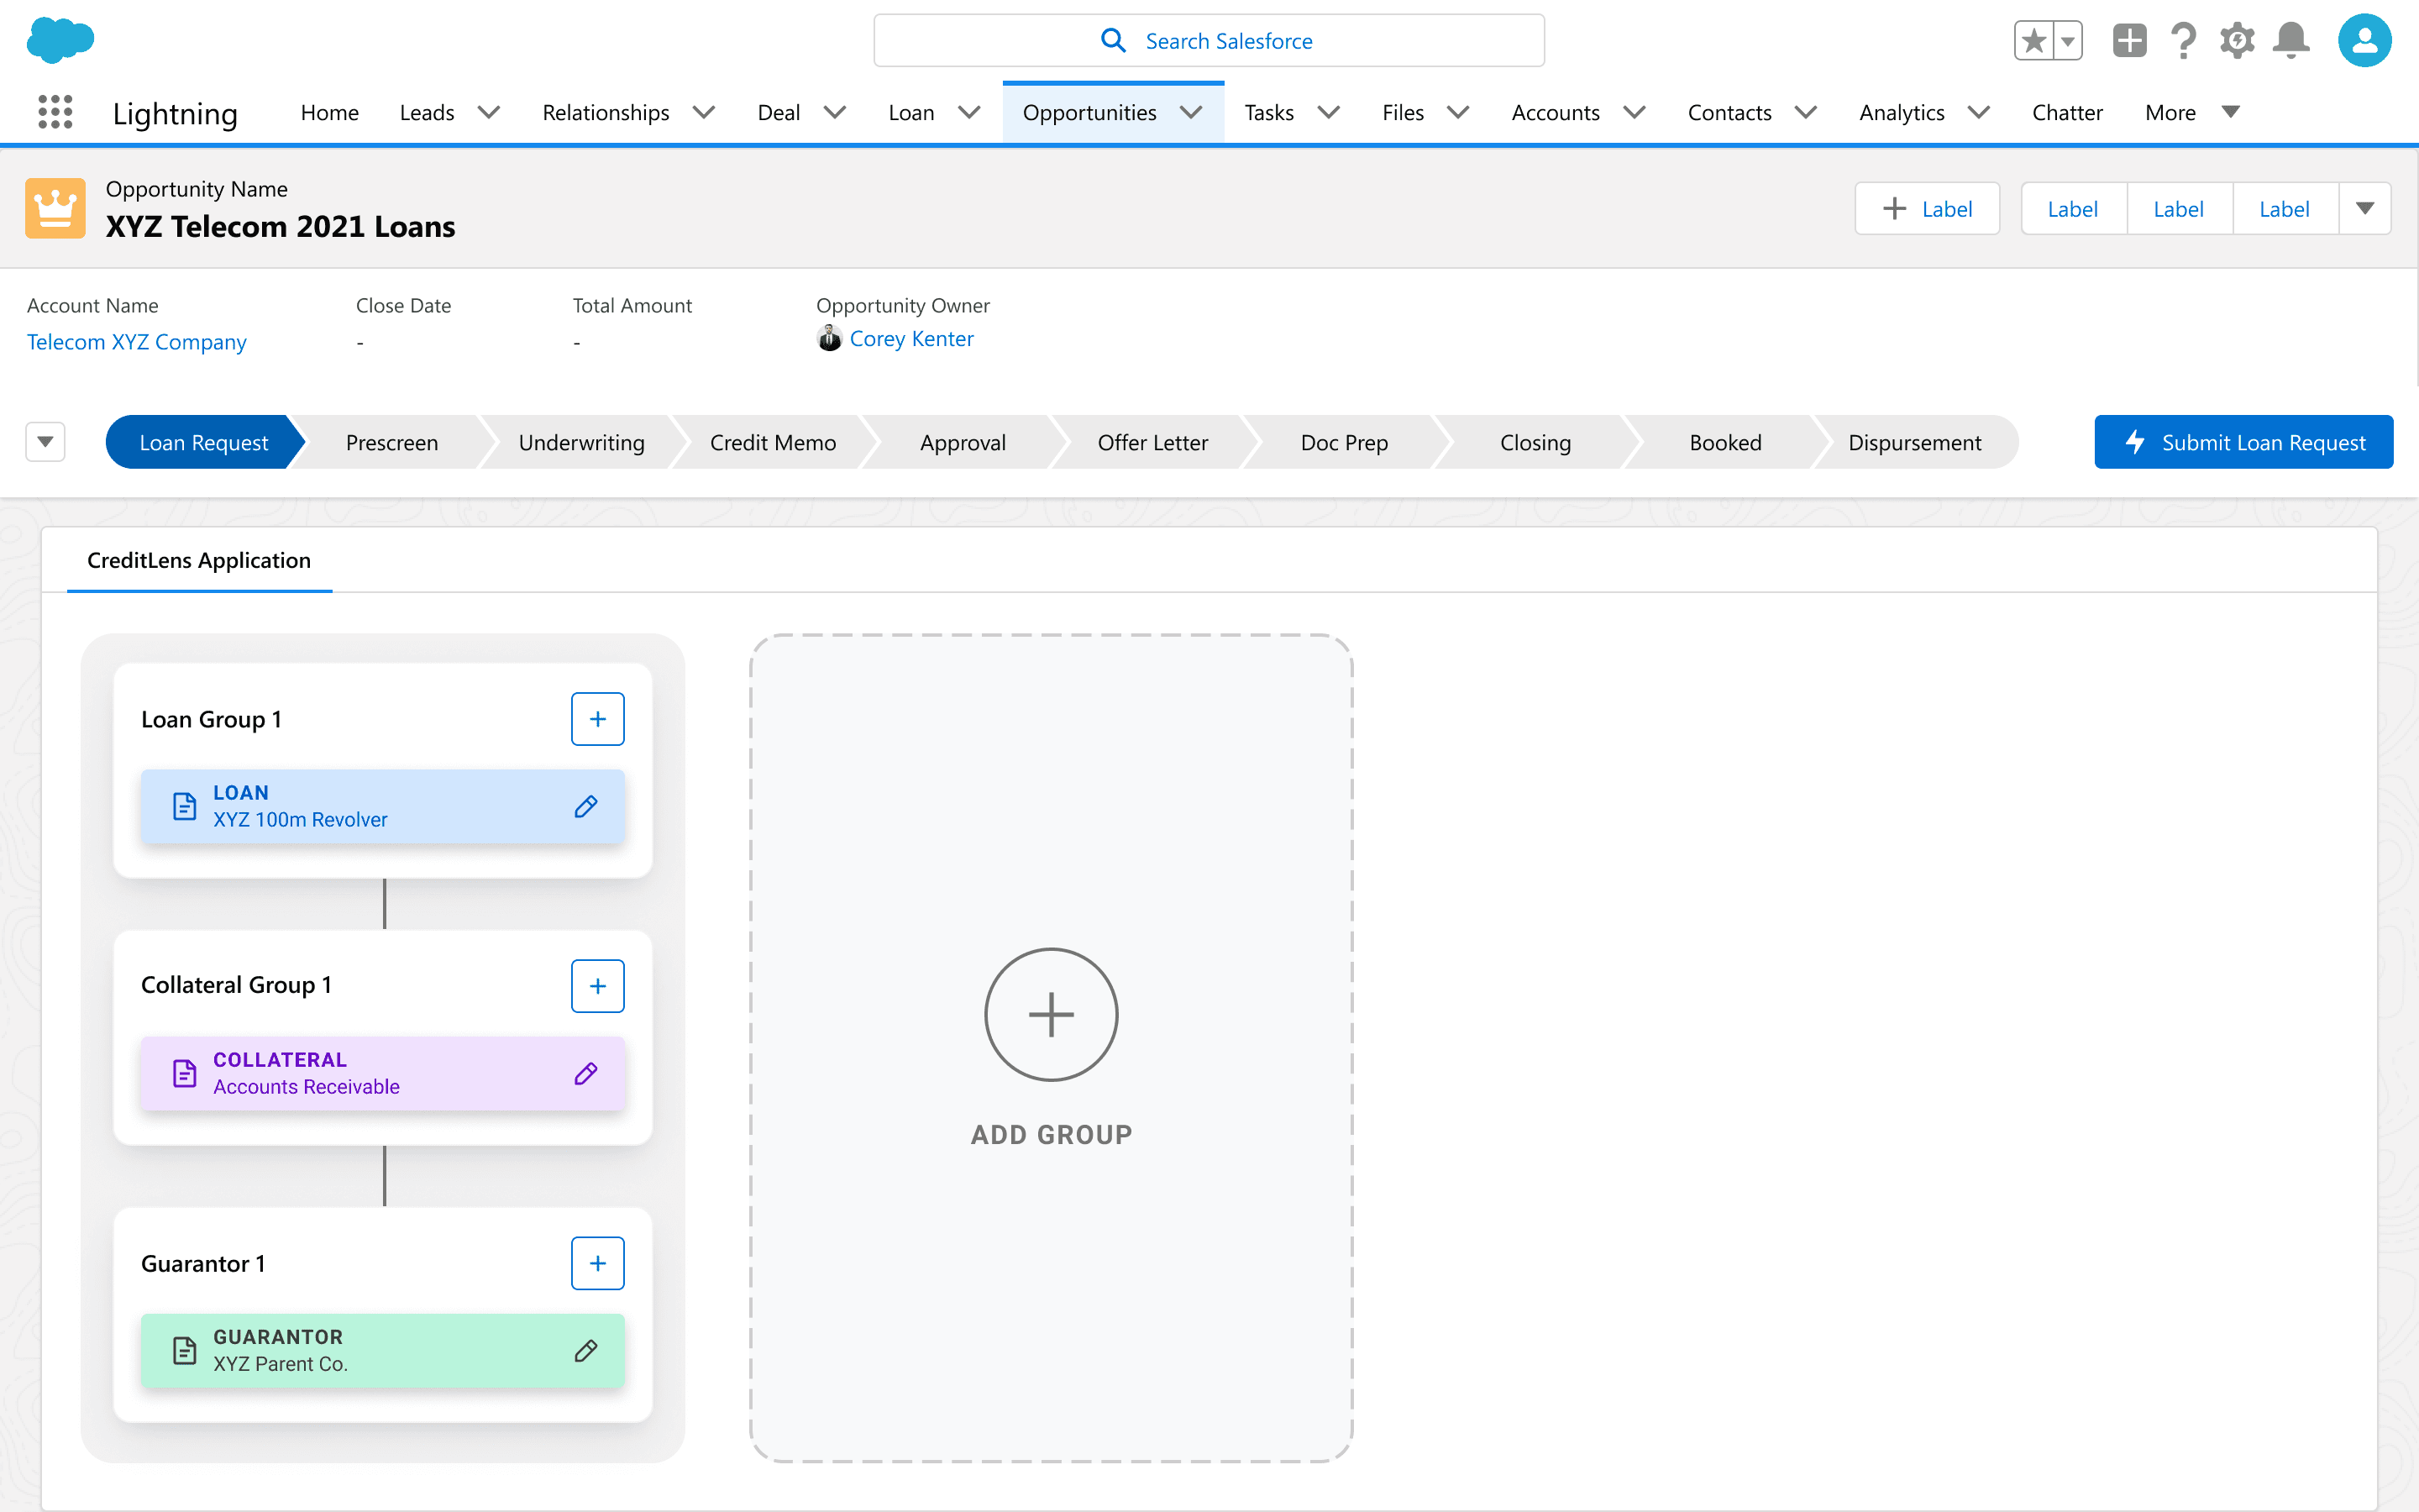Expand the Deal tab dropdown
Viewport: 2419px width, 1512px height.
coord(835,112)
